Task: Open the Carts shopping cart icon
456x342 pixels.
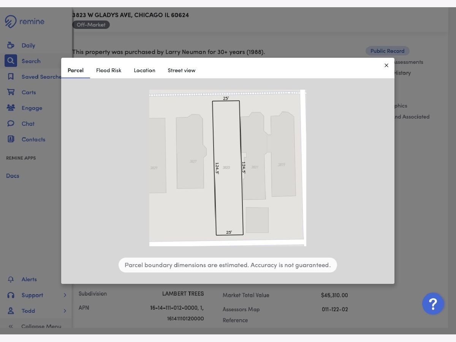Action: [x=11, y=92]
